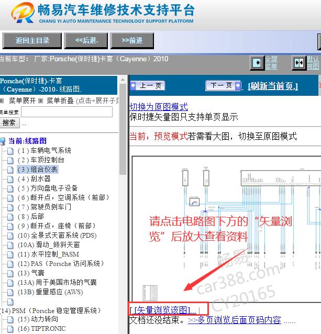This screenshot has height=334, width=321.
Task: Expand all menus via 菜单展开
Action: [22, 101]
